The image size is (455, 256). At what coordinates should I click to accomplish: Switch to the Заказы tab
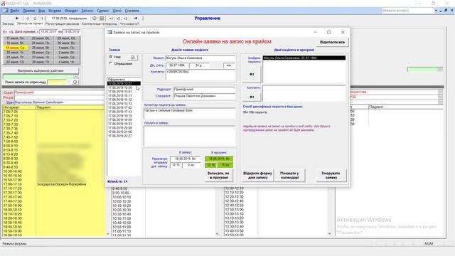(x=8, y=23)
